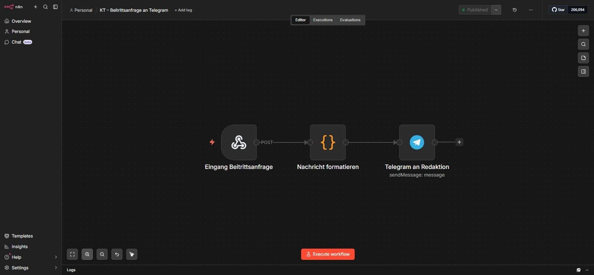Click the n8n logo in the sidebar
This screenshot has width=594, height=275.
pyautogui.click(x=13, y=7)
